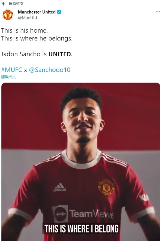Screen dimensions: 160x243
Task: Open the #MUFC hashtag
Action: click(x=12, y=70)
